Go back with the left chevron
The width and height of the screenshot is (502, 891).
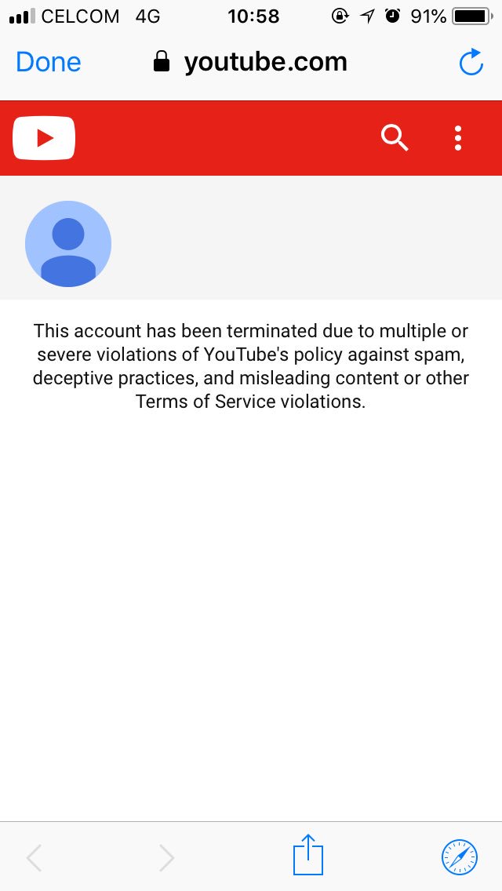[34, 857]
